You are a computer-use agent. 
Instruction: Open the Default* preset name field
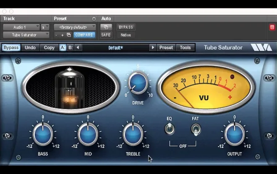[115, 48]
